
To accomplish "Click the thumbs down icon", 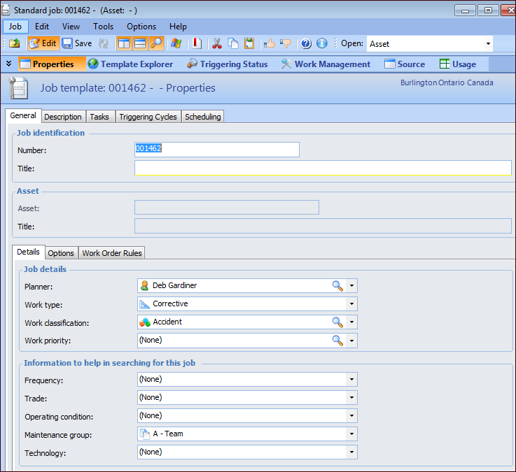I will pyautogui.click(x=286, y=43).
